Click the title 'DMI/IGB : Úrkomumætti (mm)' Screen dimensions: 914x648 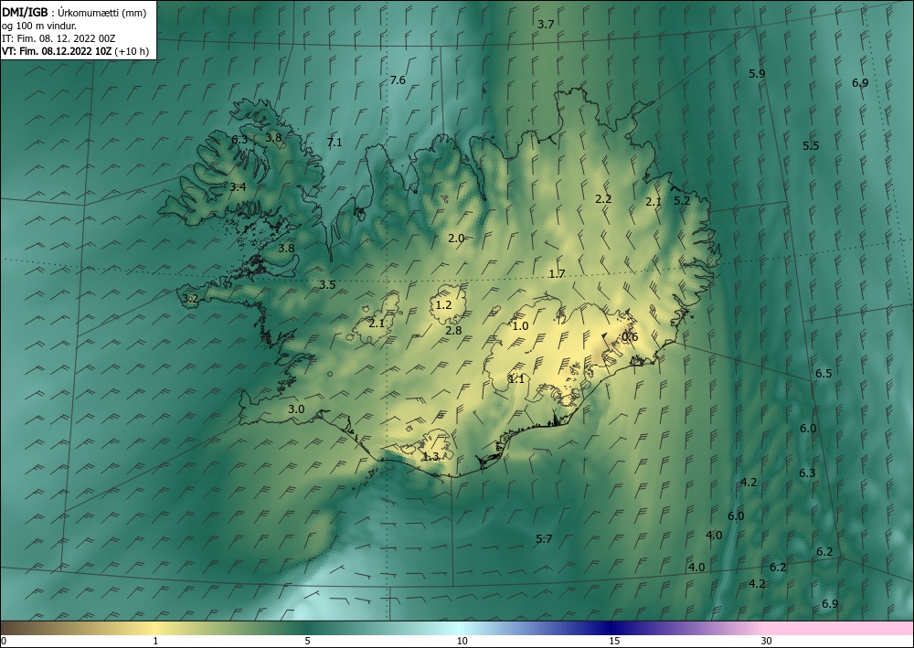coord(74,14)
